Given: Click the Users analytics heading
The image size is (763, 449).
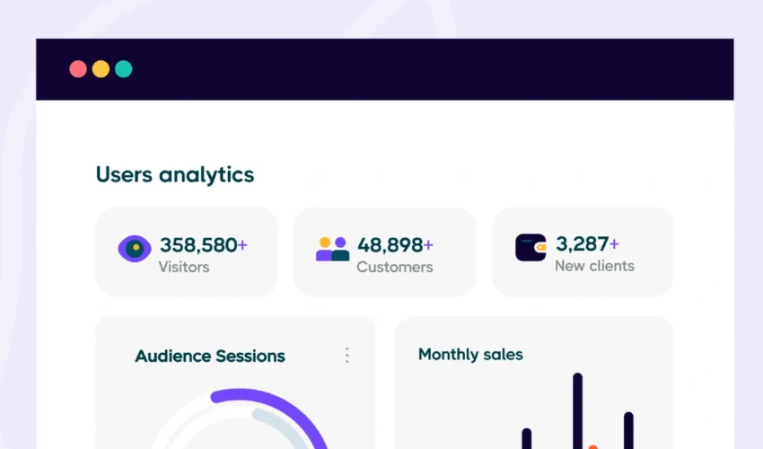Looking at the screenshot, I should click(175, 175).
